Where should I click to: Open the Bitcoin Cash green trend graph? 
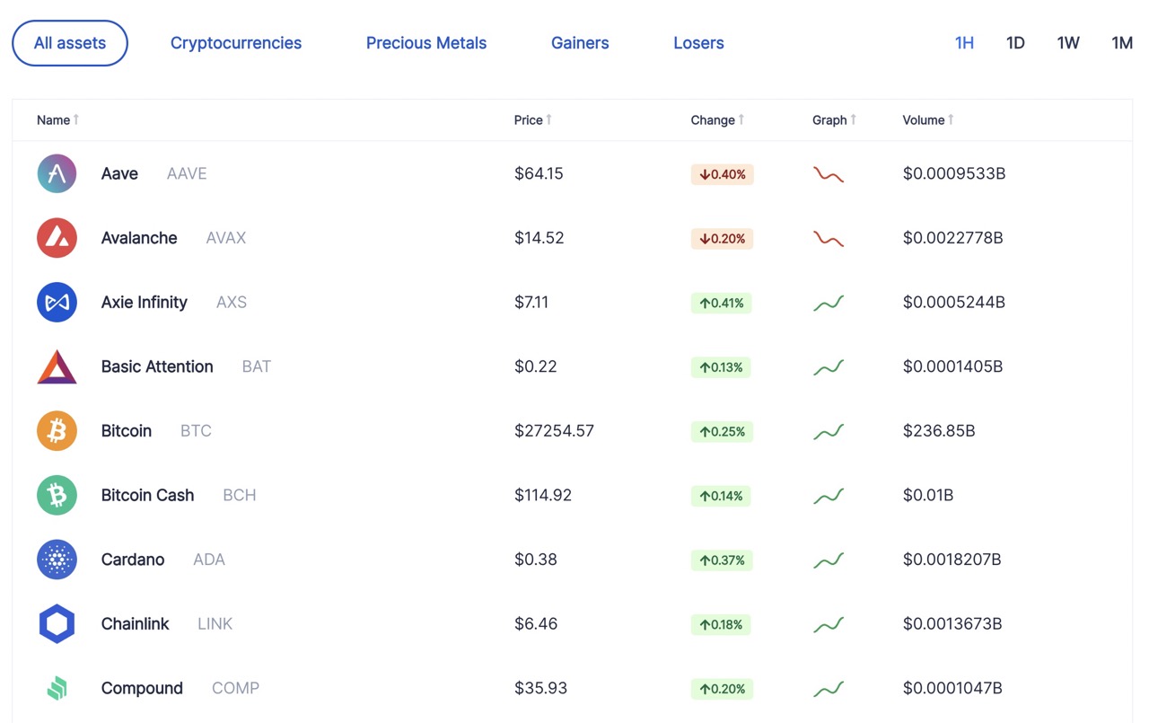click(x=829, y=496)
